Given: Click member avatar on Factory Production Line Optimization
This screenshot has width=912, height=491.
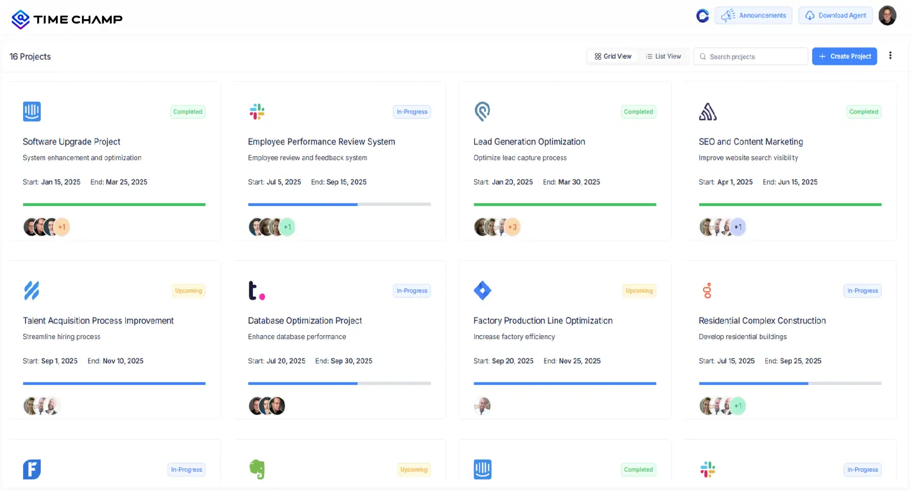Looking at the screenshot, I should click(483, 406).
